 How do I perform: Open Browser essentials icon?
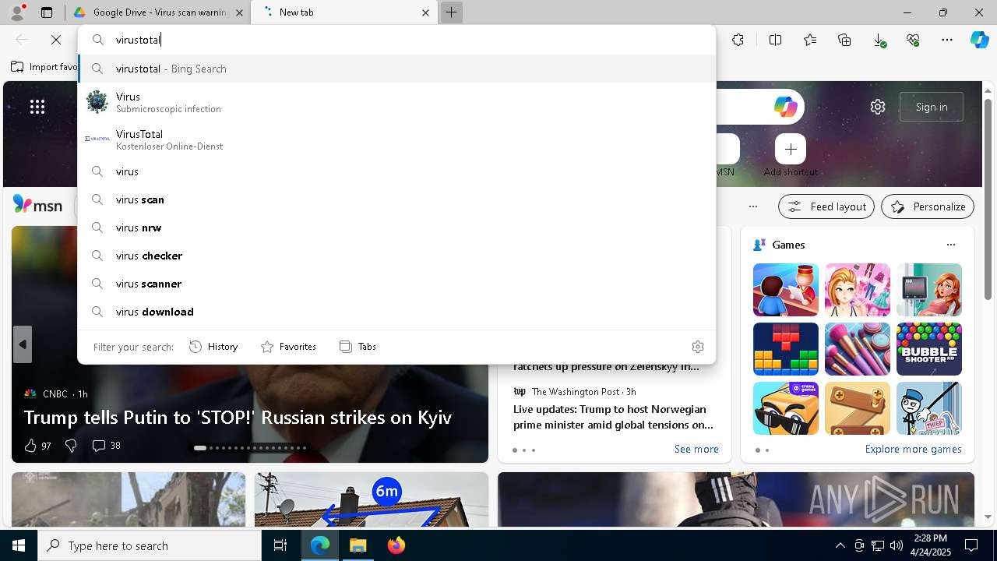[x=913, y=40]
